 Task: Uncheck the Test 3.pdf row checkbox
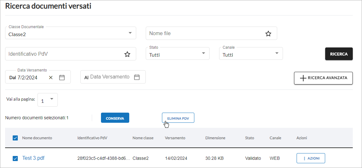pos(15,158)
